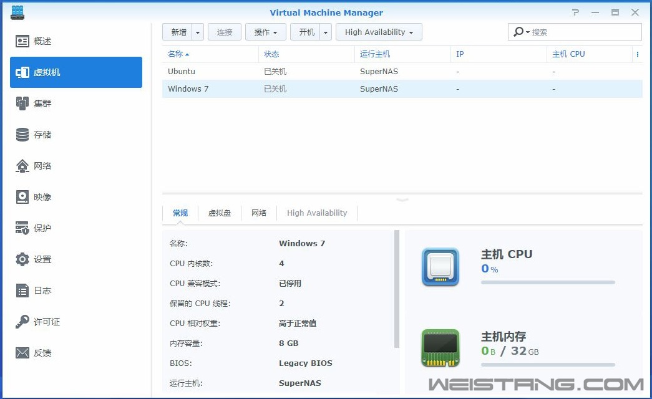Click the 连接 (Connect) button

[x=225, y=32]
